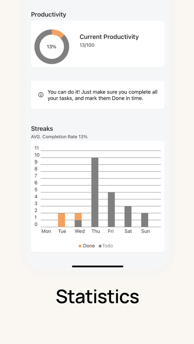This screenshot has width=194, height=344.
Task: Click the orange Done legend dot
Action: [x=80, y=246]
